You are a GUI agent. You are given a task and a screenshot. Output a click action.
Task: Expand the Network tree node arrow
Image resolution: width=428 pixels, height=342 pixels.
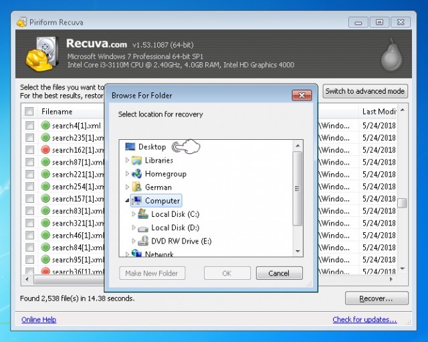[x=127, y=254]
